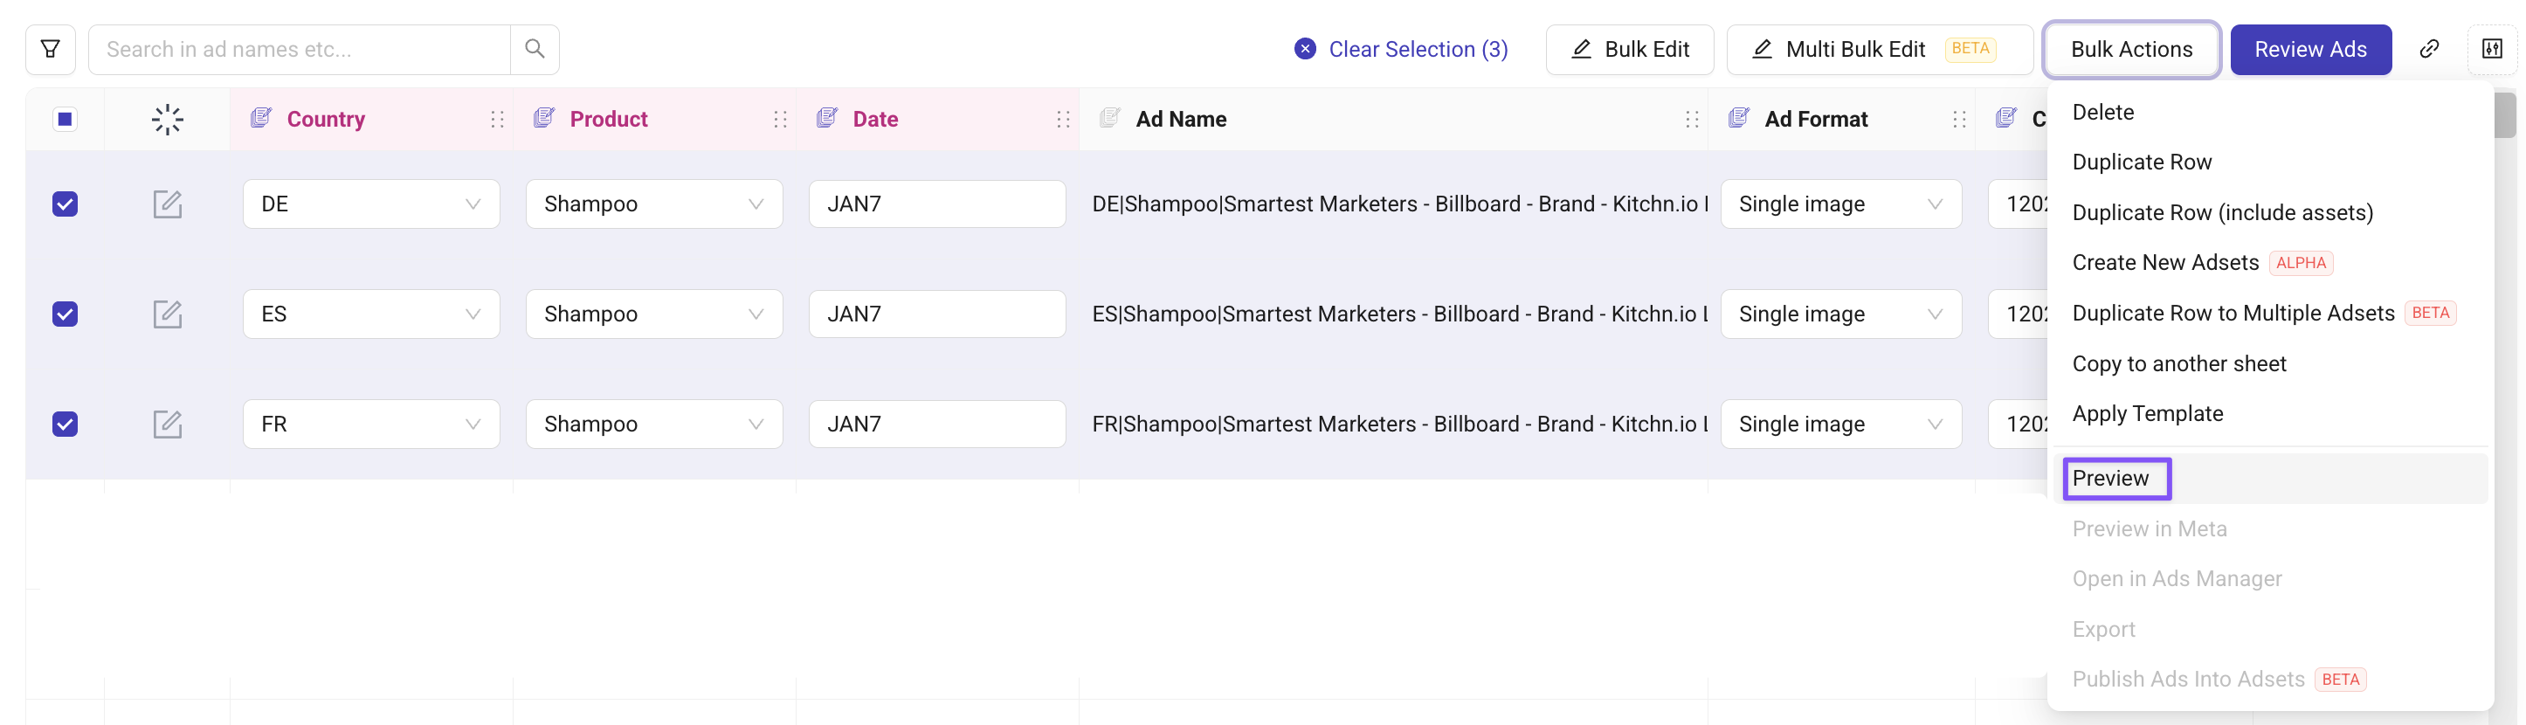
Task: Open the filter funnel button
Action: pos(50,49)
